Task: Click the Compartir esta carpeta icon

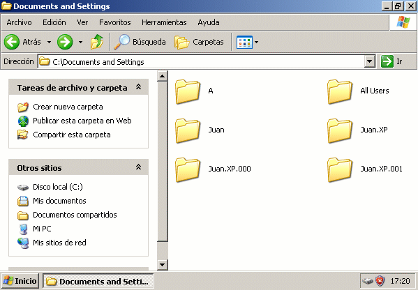Action: point(23,135)
